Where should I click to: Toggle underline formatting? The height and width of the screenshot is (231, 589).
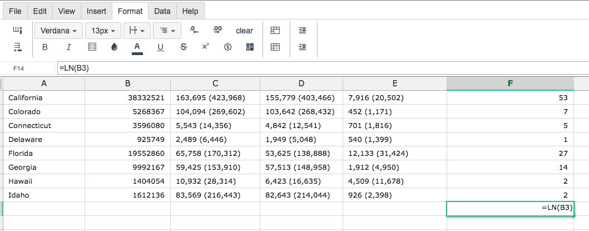pyautogui.click(x=160, y=47)
